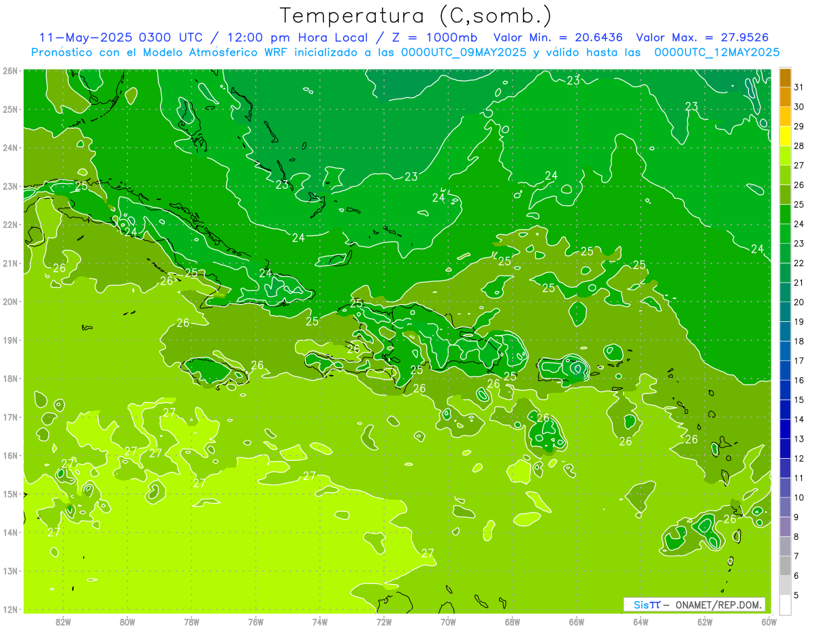This screenshot has height=631, width=817.
Task: Click the '0000UTC_09MAY2025' initialization time
Action: 464,52
